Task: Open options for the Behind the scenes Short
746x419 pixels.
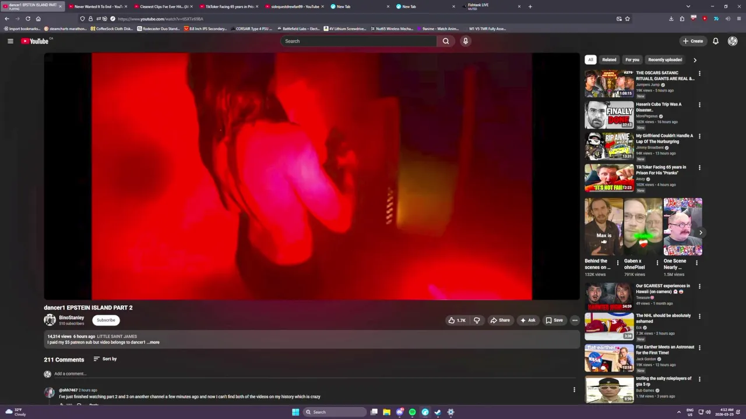Action: [x=618, y=262]
